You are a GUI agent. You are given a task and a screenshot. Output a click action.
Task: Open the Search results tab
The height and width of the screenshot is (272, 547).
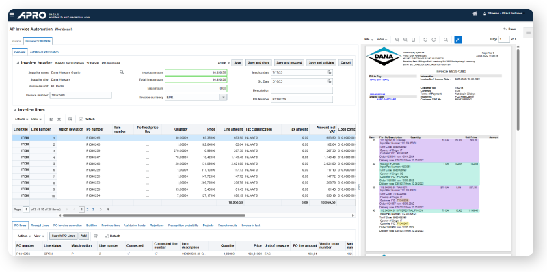point(228,226)
